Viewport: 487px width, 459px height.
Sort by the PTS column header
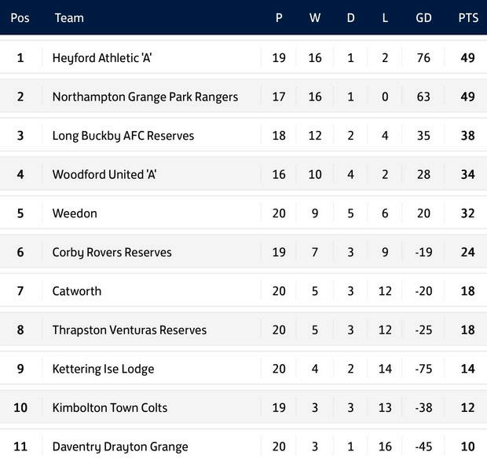point(468,18)
